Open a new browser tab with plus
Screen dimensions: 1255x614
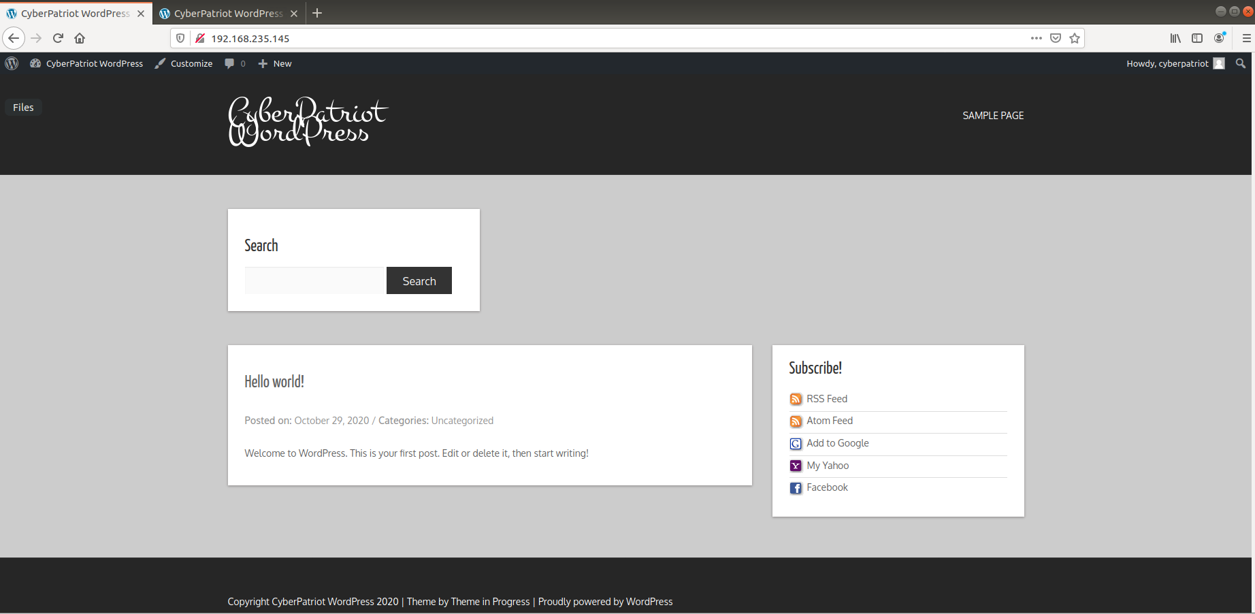(x=317, y=13)
